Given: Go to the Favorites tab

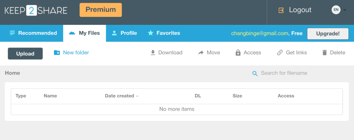Looking at the screenshot, I should point(164,33).
